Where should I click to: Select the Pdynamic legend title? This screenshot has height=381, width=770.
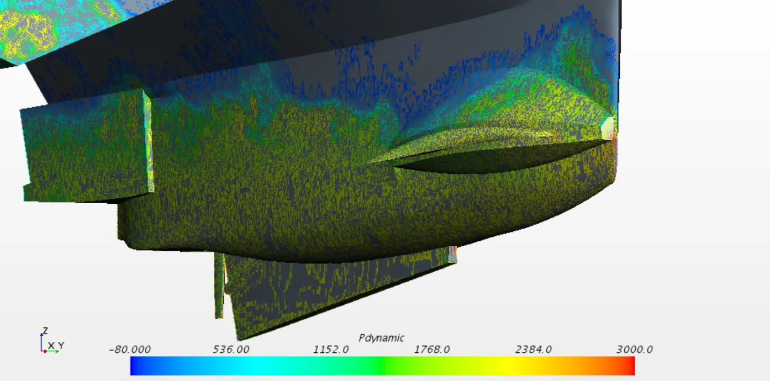(381, 338)
